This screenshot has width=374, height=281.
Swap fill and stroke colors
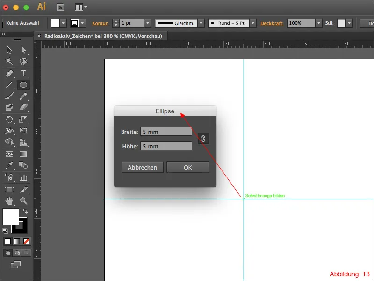(x=25, y=211)
